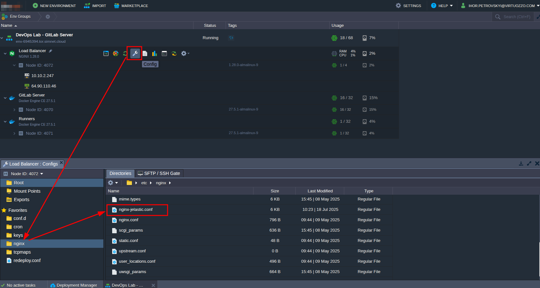Expand Node ID: 4070

click(14, 109)
